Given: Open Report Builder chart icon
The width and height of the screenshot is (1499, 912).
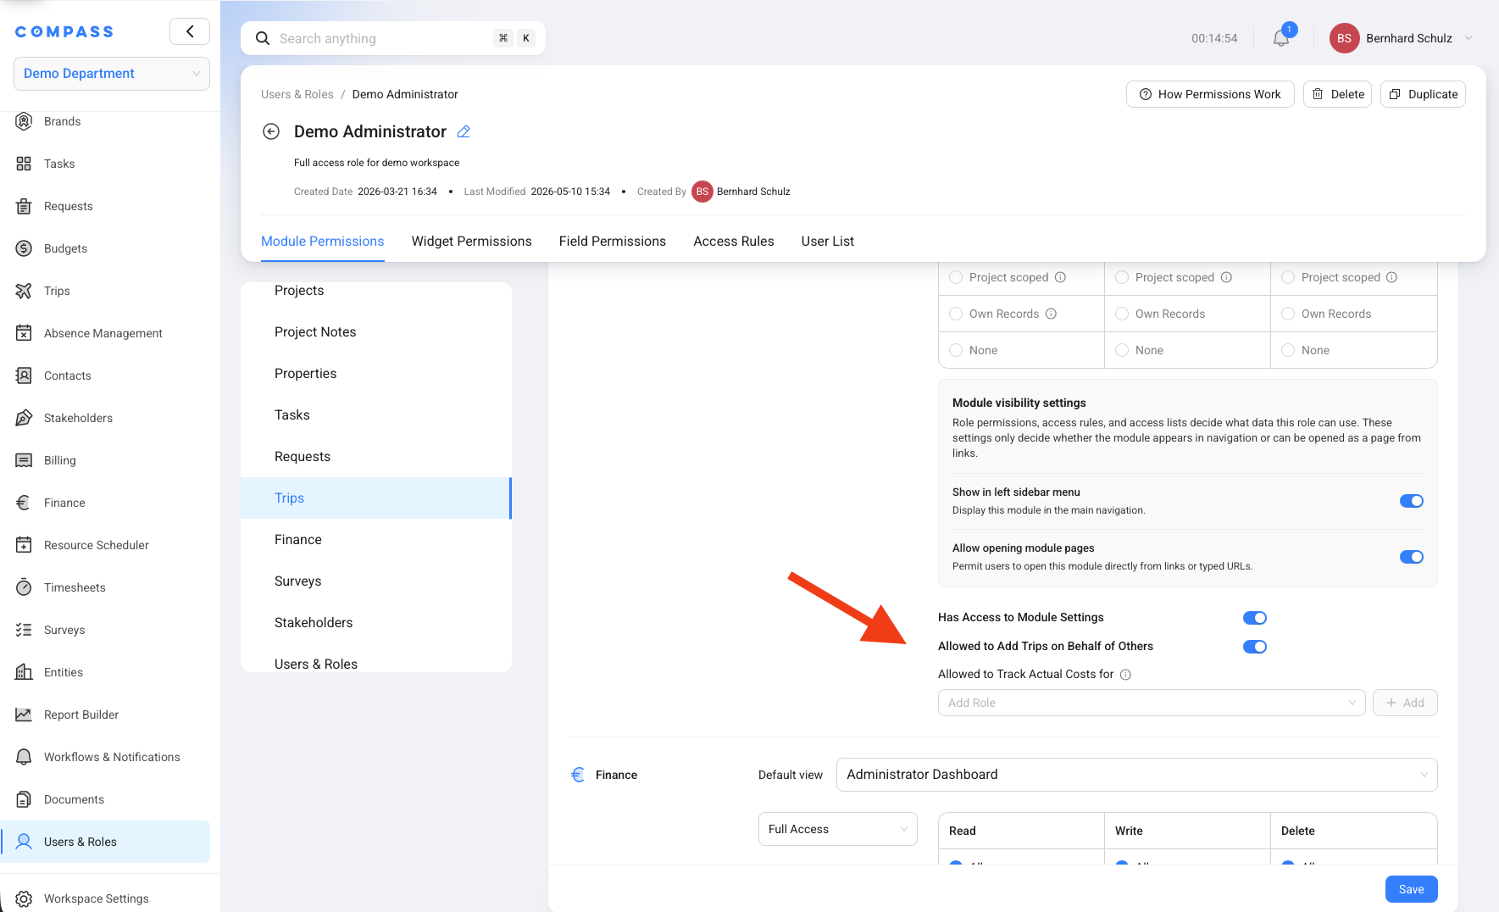Looking at the screenshot, I should pos(24,715).
